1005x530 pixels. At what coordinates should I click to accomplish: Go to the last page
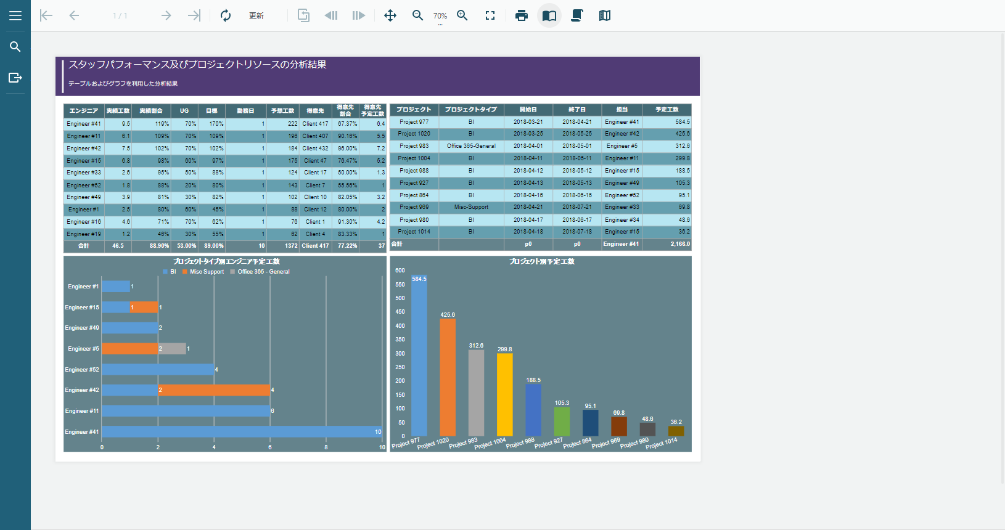pyautogui.click(x=194, y=15)
